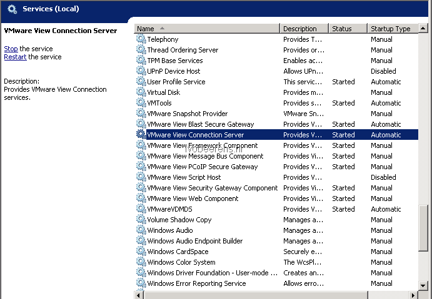Sort services by the Name column header
Image resolution: width=432 pixels, height=299 pixels.
click(x=207, y=29)
